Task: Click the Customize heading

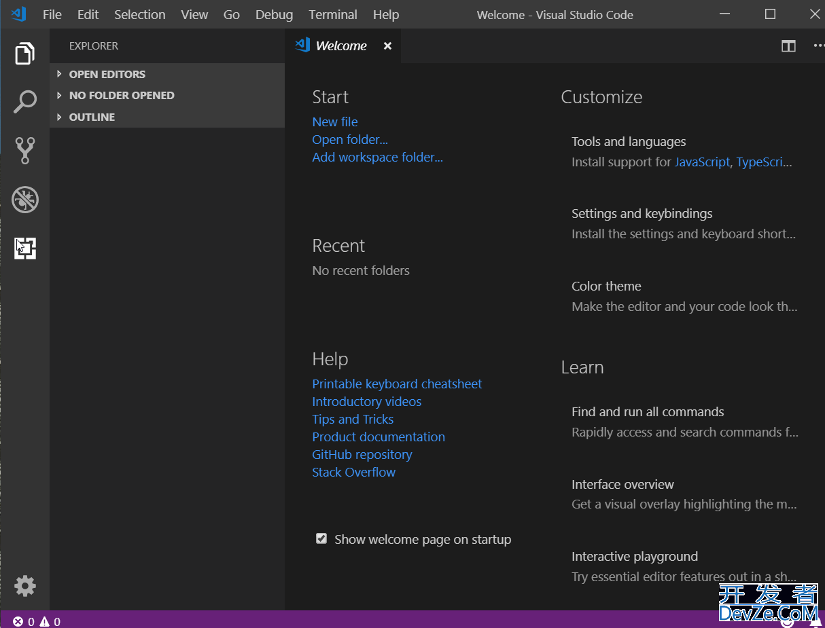Action: pyautogui.click(x=601, y=97)
